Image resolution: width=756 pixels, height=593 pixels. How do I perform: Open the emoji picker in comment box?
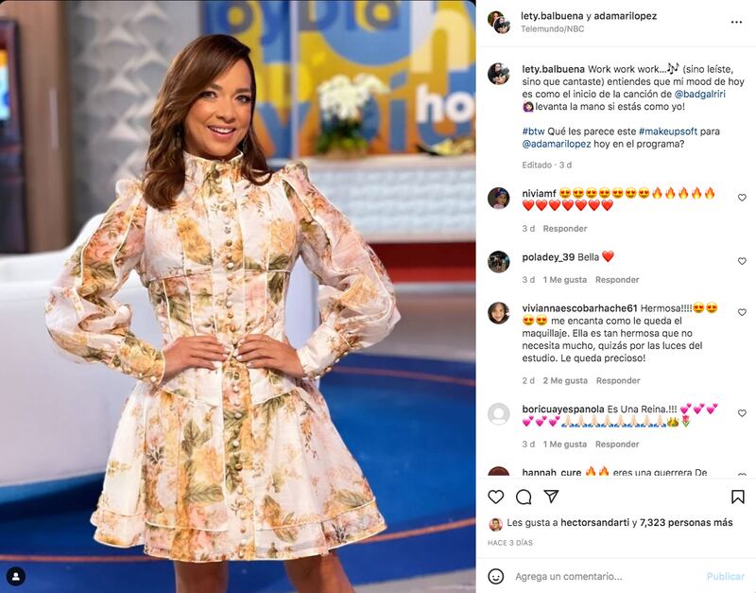[495, 576]
